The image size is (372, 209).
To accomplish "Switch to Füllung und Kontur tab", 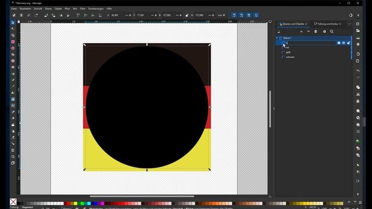I will [x=327, y=24].
